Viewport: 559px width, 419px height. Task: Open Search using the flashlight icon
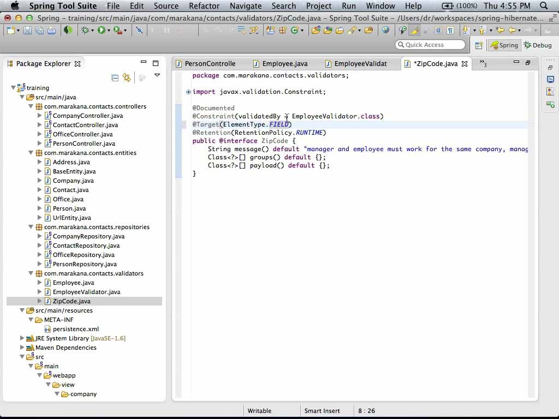(352, 31)
